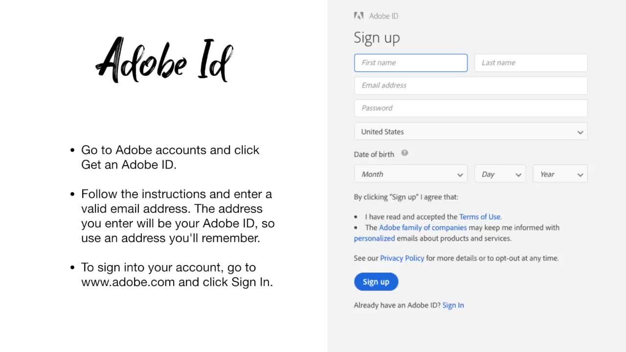Focus the First name field
This screenshot has width=626, height=352.
coord(410,63)
